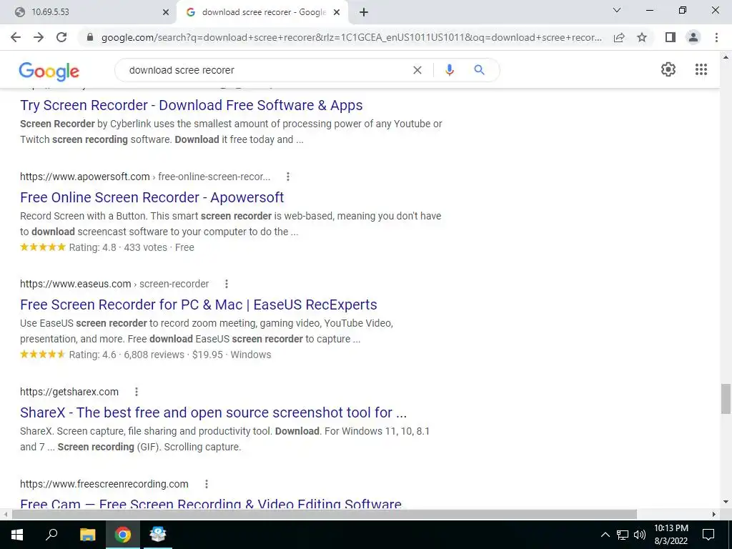Click scrollbar down arrow
The width and height of the screenshot is (732, 549).
click(726, 503)
